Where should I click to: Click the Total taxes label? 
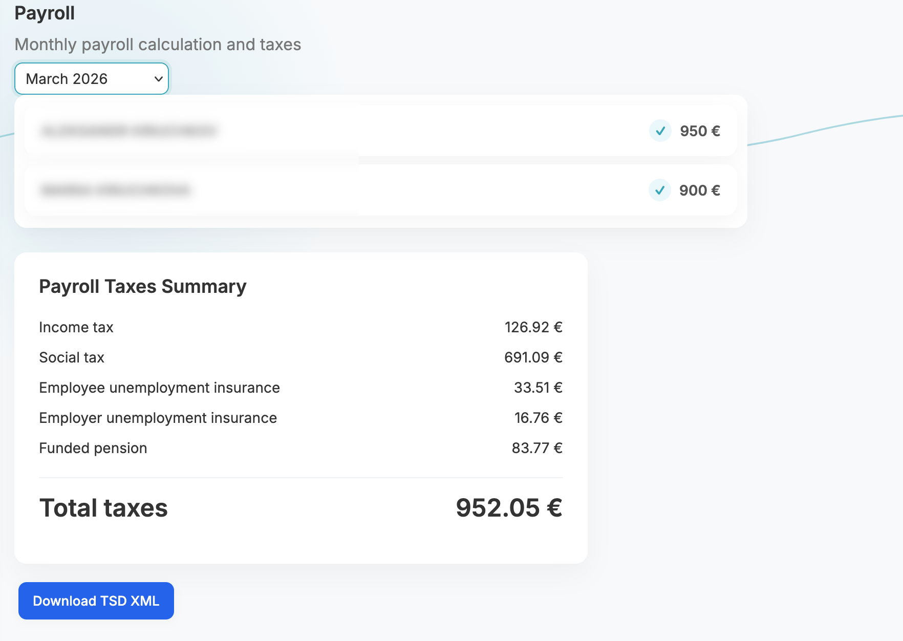tap(103, 508)
